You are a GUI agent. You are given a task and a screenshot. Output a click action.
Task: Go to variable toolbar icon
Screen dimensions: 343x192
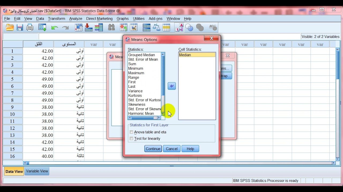[x=89, y=27]
